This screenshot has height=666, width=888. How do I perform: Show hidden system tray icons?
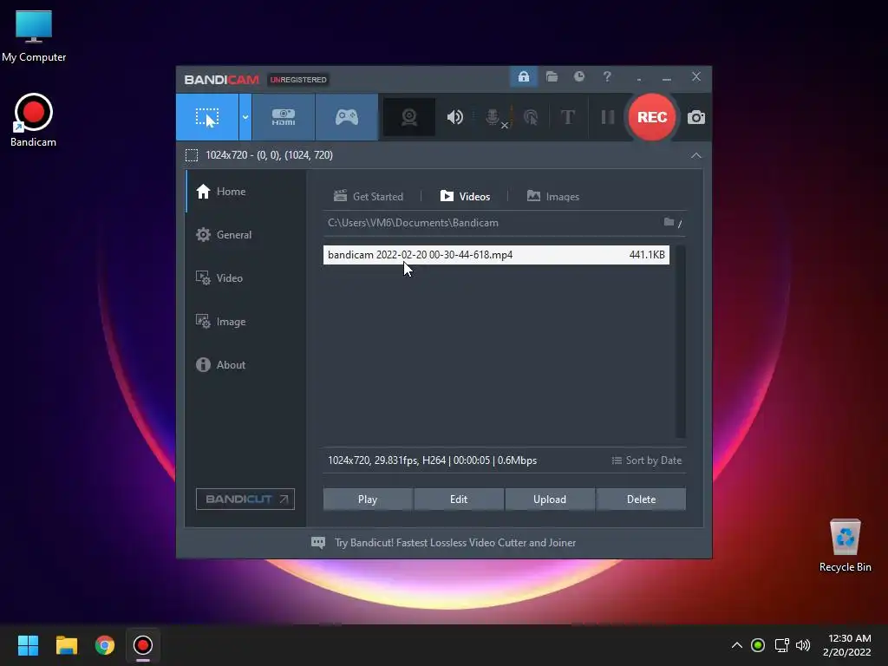tap(737, 645)
